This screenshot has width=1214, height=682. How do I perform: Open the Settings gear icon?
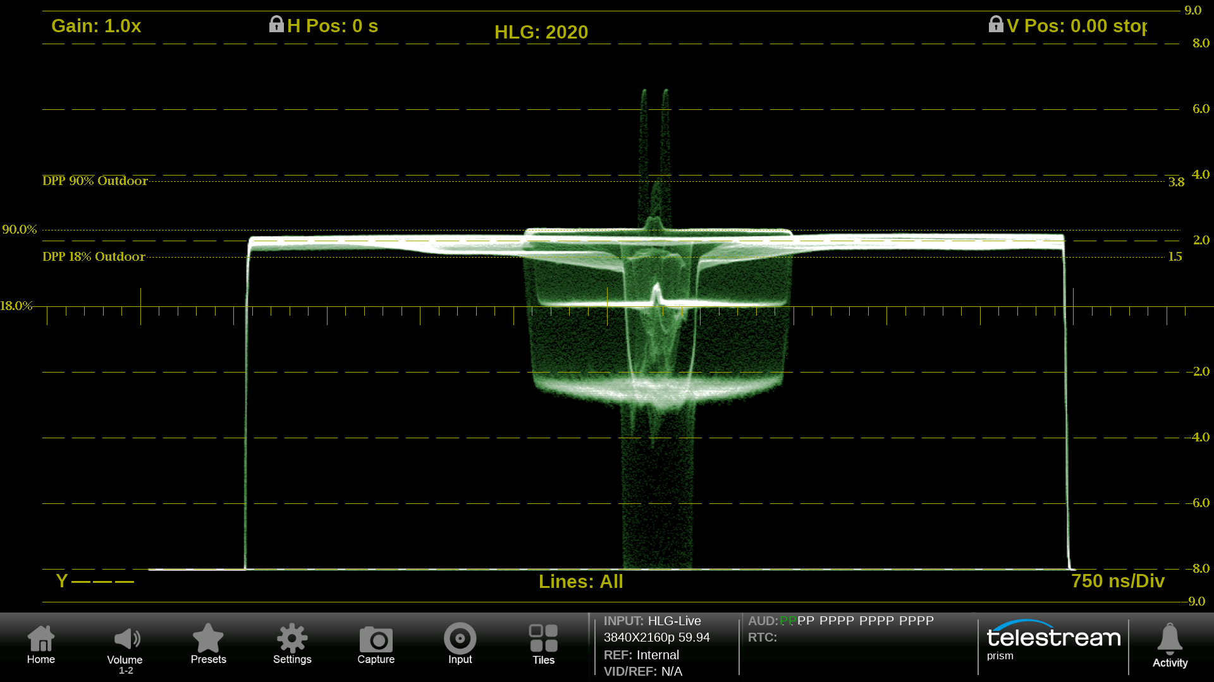point(292,639)
